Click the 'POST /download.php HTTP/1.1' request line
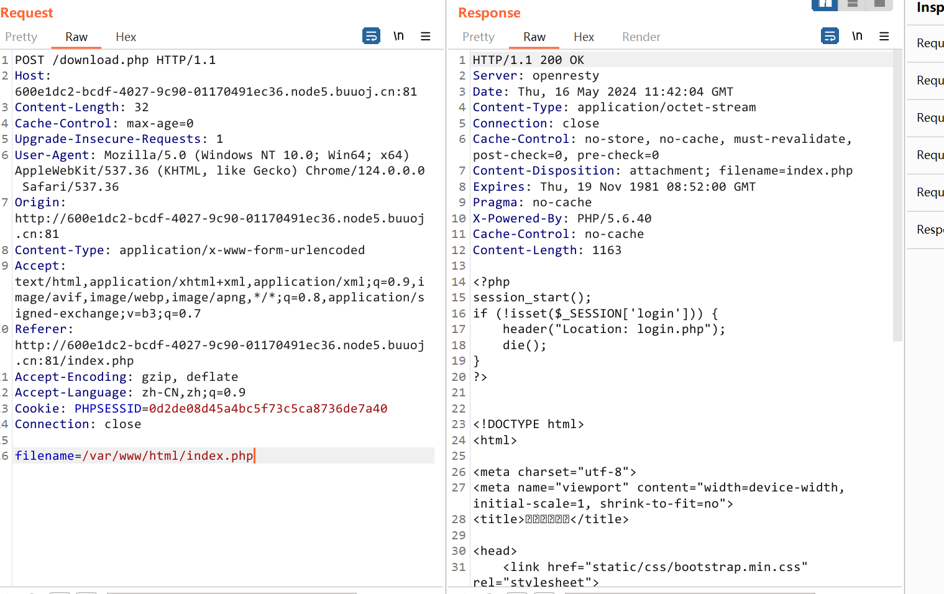This screenshot has height=594, width=944. (x=116, y=60)
